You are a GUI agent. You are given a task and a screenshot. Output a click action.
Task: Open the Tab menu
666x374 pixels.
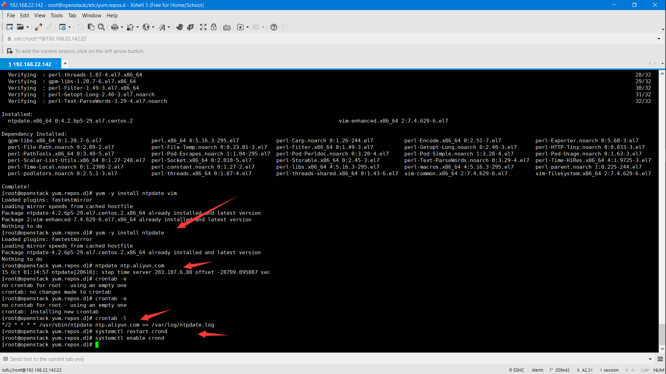72,15
